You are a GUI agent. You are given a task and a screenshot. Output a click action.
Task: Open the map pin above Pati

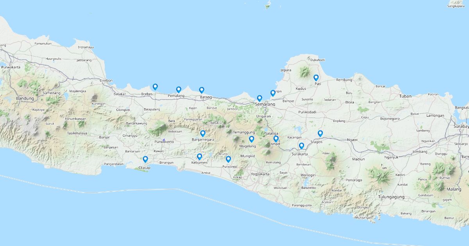(x=316, y=78)
